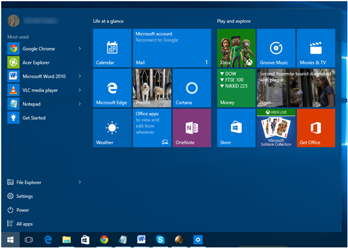Click the Windows Start button

point(10,240)
